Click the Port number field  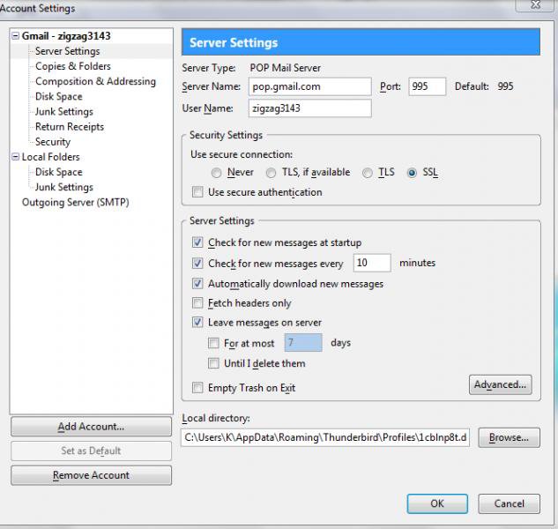(427, 86)
